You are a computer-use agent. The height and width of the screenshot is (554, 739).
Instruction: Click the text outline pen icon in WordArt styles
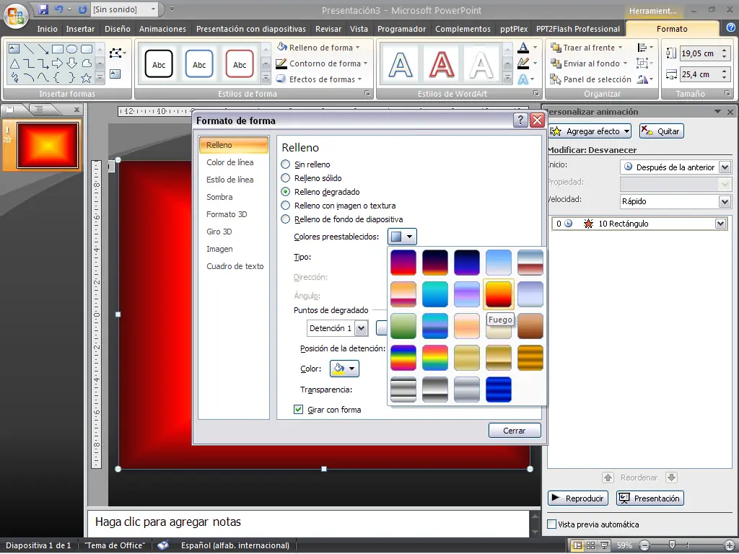[523, 63]
